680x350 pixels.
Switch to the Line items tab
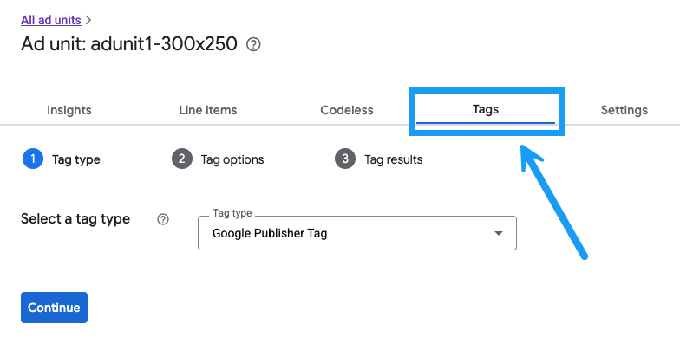208,110
